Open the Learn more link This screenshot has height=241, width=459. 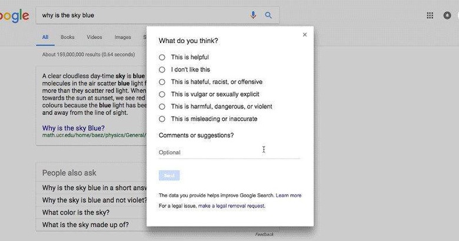[288, 195]
